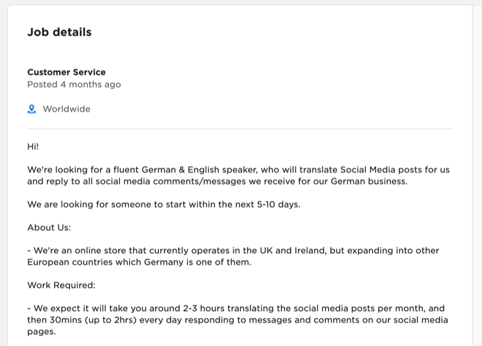Click the fluent German & English speaker sentence
Viewport: 482px width, 346px height.
click(238, 170)
